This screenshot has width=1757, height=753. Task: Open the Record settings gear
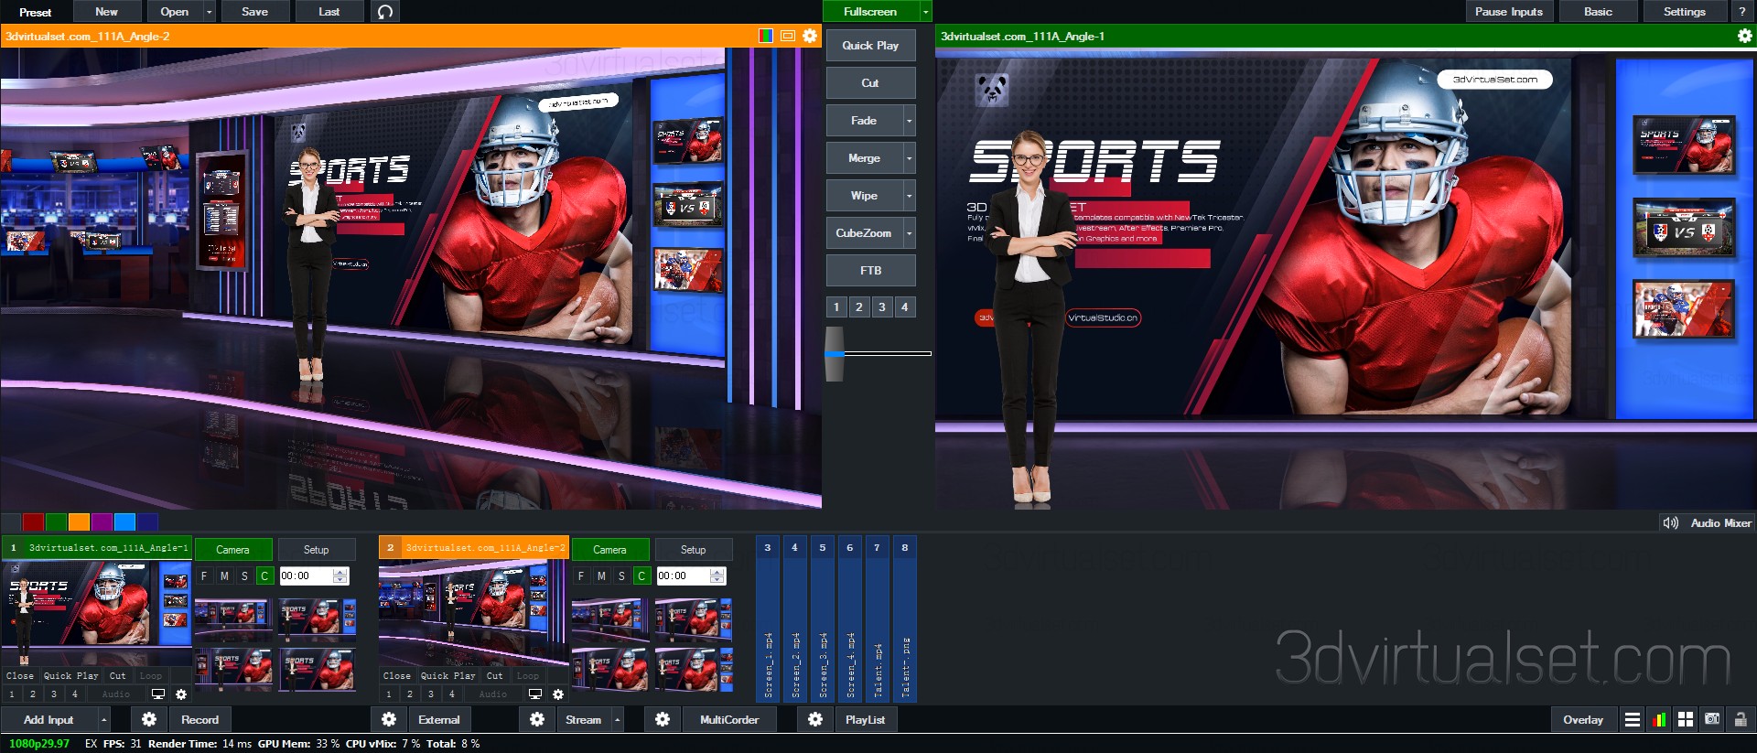click(149, 719)
